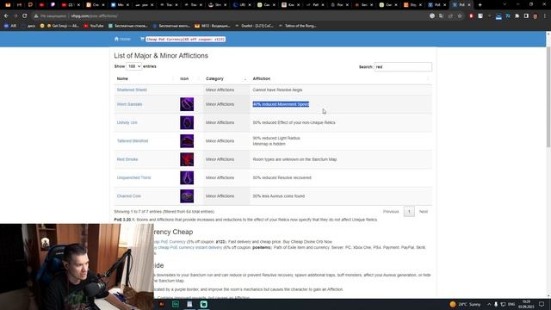Image resolution: width=551 pixels, height=310 pixels.
Task: Go to the Next results page
Action: point(424,212)
